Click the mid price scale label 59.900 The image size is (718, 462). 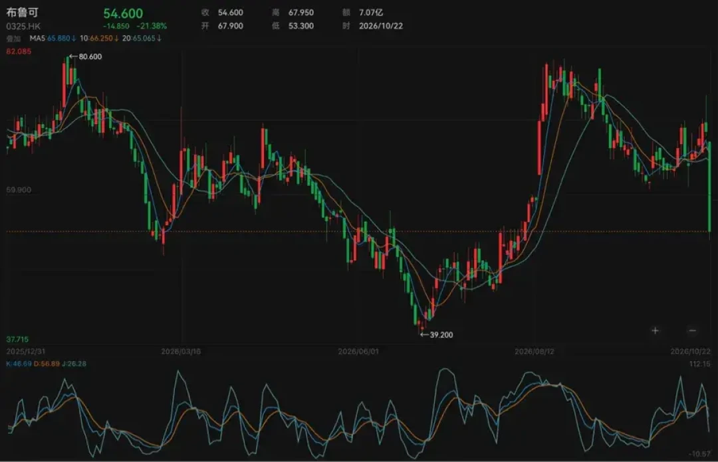(x=19, y=190)
